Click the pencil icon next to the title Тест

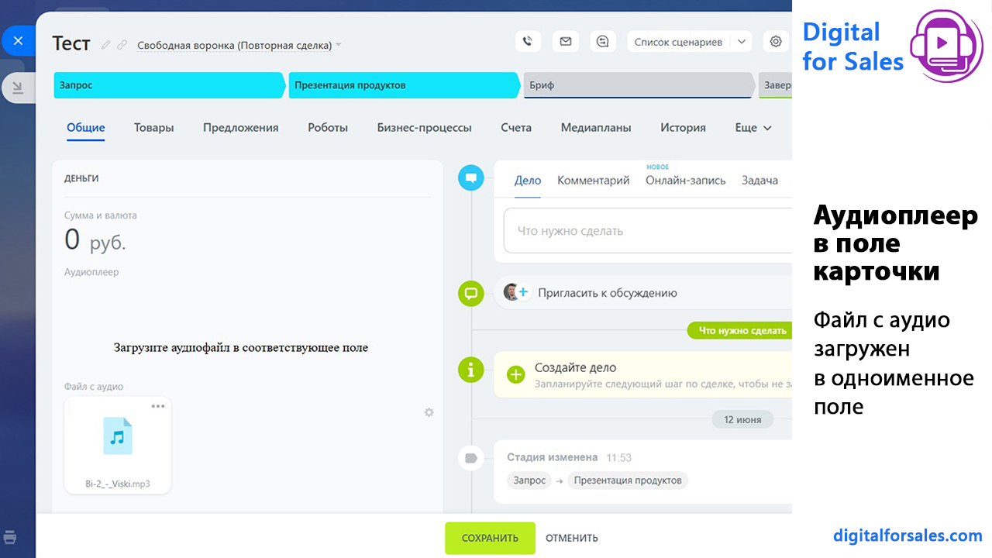coord(106,45)
